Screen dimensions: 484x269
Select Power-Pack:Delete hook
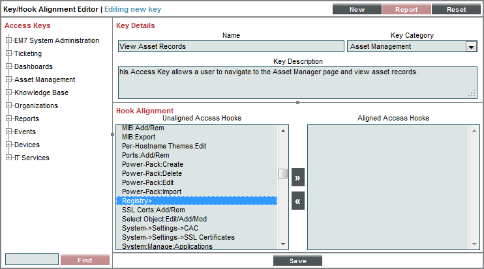196,173
